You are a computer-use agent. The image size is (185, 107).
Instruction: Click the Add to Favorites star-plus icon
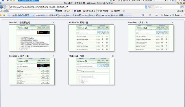click(4, 15)
